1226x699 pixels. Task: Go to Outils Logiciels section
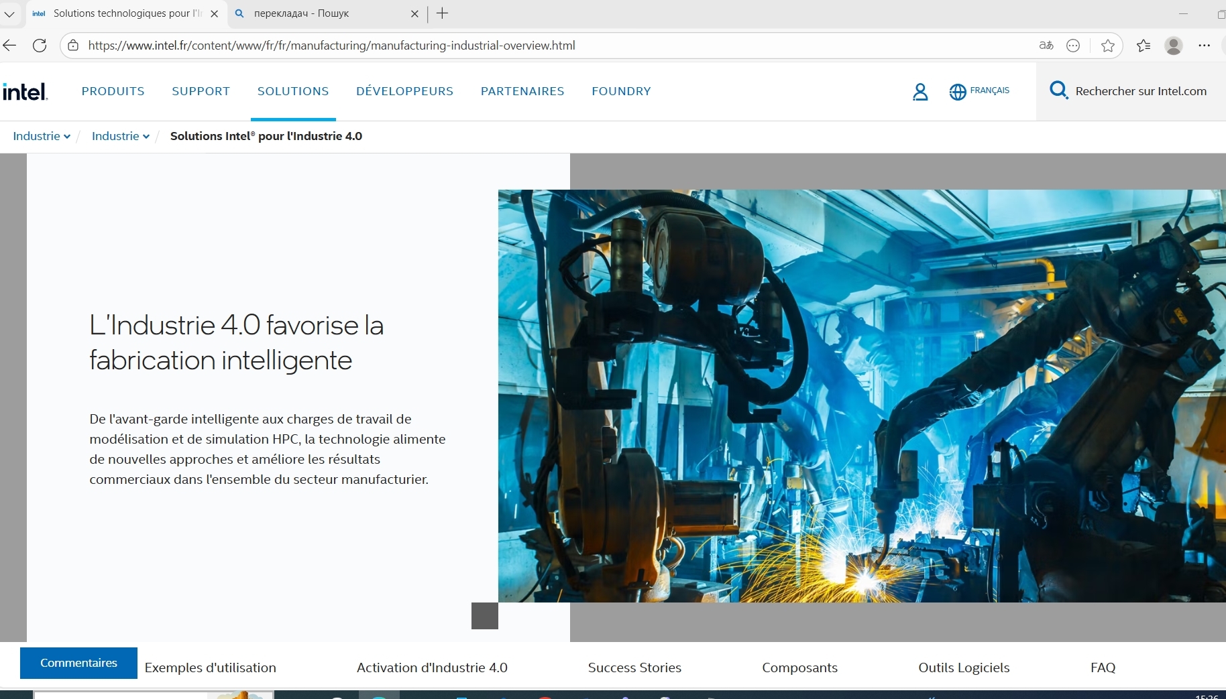click(964, 668)
